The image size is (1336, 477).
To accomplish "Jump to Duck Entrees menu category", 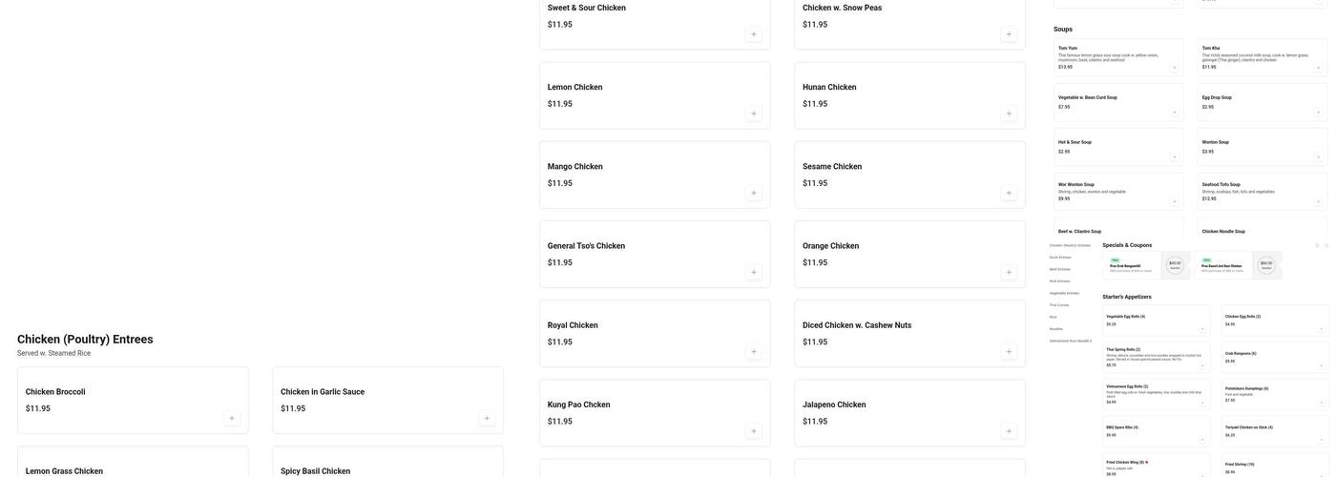I will click(1060, 258).
